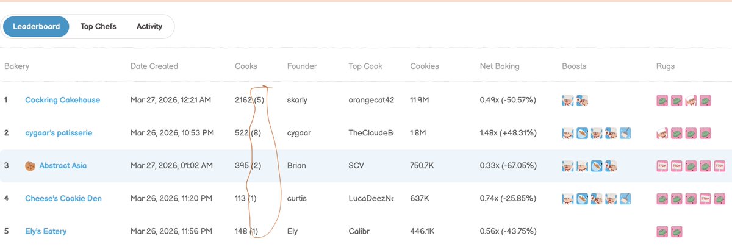Click the Cookies column header
The width and height of the screenshot is (732, 247).
[x=425, y=66]
